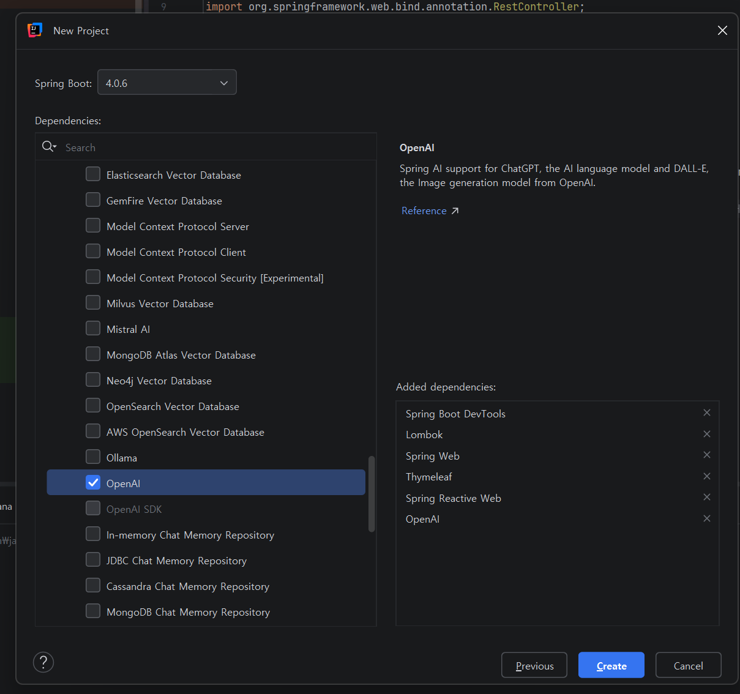Click the external-link arrow beside Reference
This screenshot has width=740, height=694.
pos(455,211)
